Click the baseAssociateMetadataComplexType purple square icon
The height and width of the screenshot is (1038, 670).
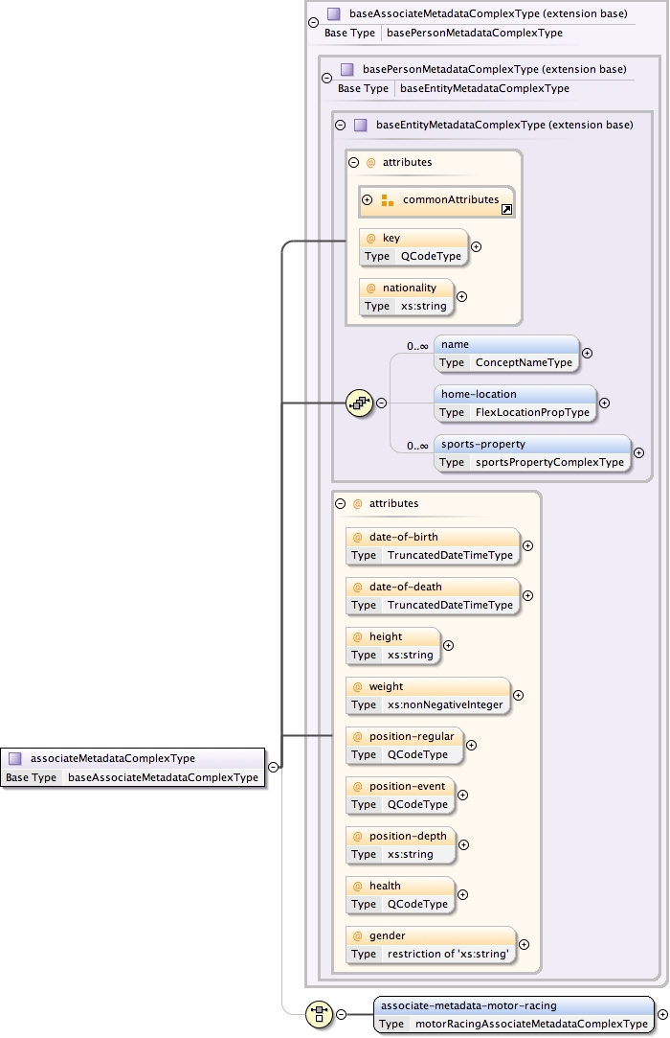333,14
